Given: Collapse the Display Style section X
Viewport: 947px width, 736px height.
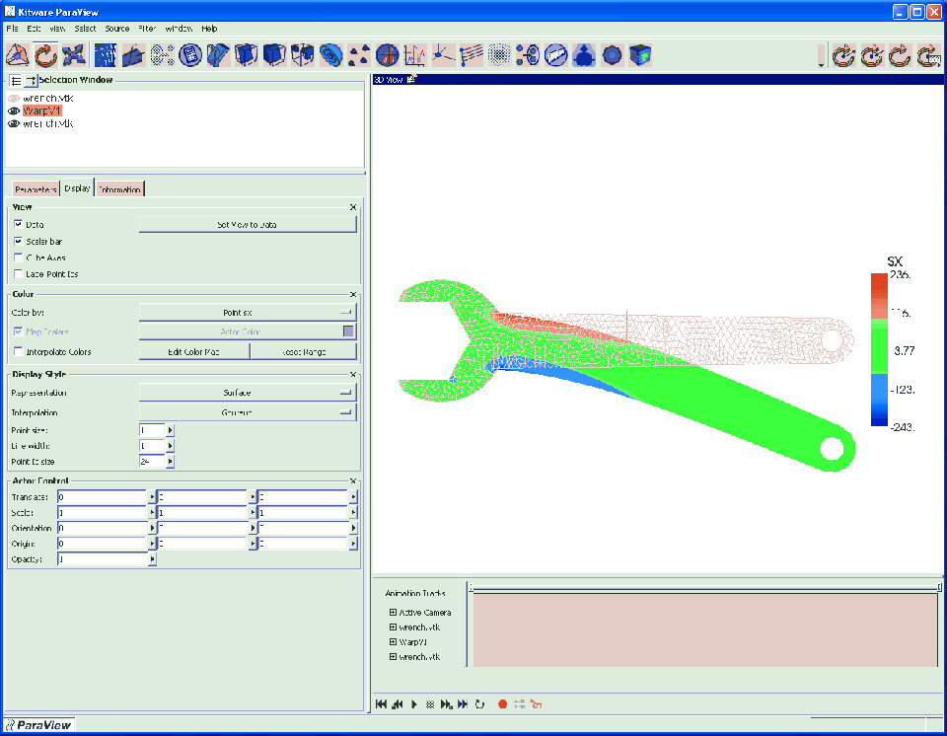Looking at the screenshot, I should [x=353, y=375].
